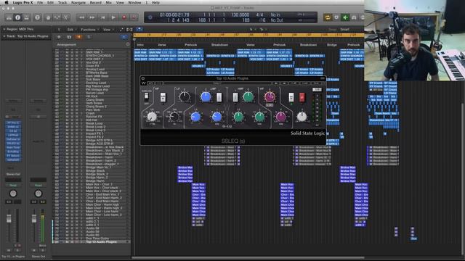The width and height of the screenshot is (465, 261).
Task: Toggle the HMF white bell switch
Action: pyautogui.click(x=235, y=97)
